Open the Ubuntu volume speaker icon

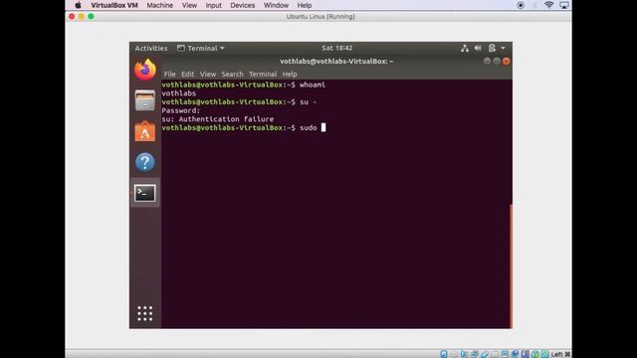478,48
